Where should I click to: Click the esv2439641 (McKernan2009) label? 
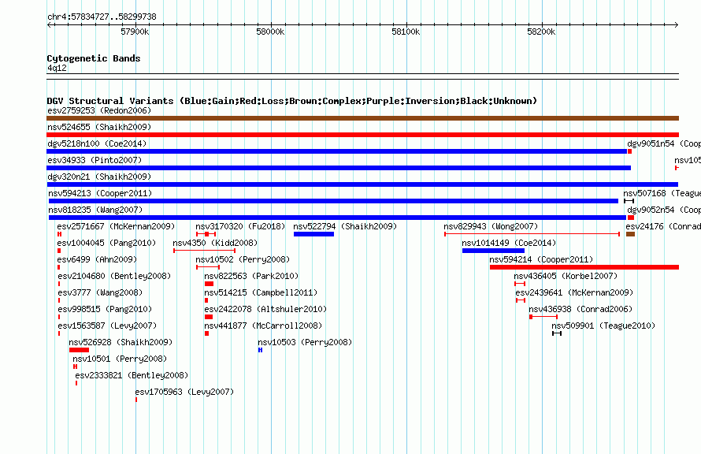[x=574, y=292]
